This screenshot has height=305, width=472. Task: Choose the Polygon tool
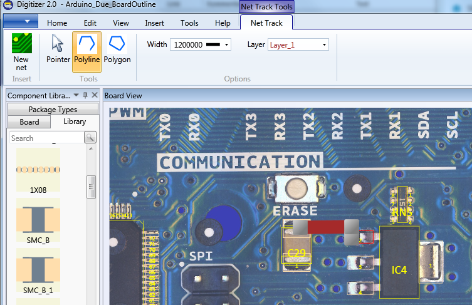coord(117,49)
